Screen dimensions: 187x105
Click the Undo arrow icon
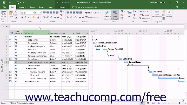coord(8,2)
